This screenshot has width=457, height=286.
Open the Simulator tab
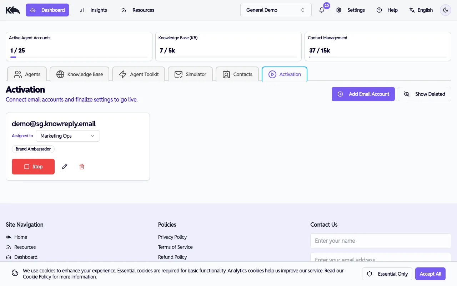coord(190,74)
